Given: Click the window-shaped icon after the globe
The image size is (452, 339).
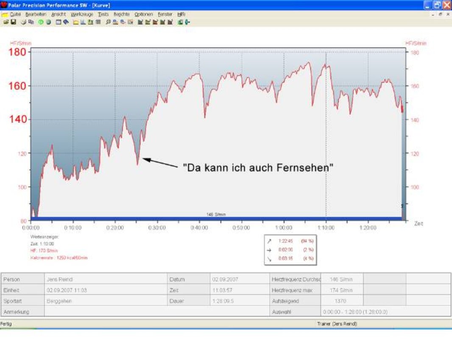Looking at the screenshot, I should pyautogui.click(x=59, y=22).
